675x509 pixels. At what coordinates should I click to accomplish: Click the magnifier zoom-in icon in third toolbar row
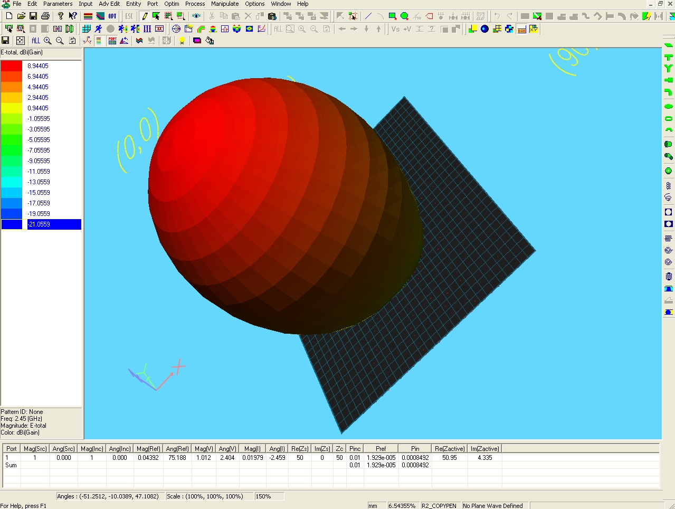coord(47,41)
